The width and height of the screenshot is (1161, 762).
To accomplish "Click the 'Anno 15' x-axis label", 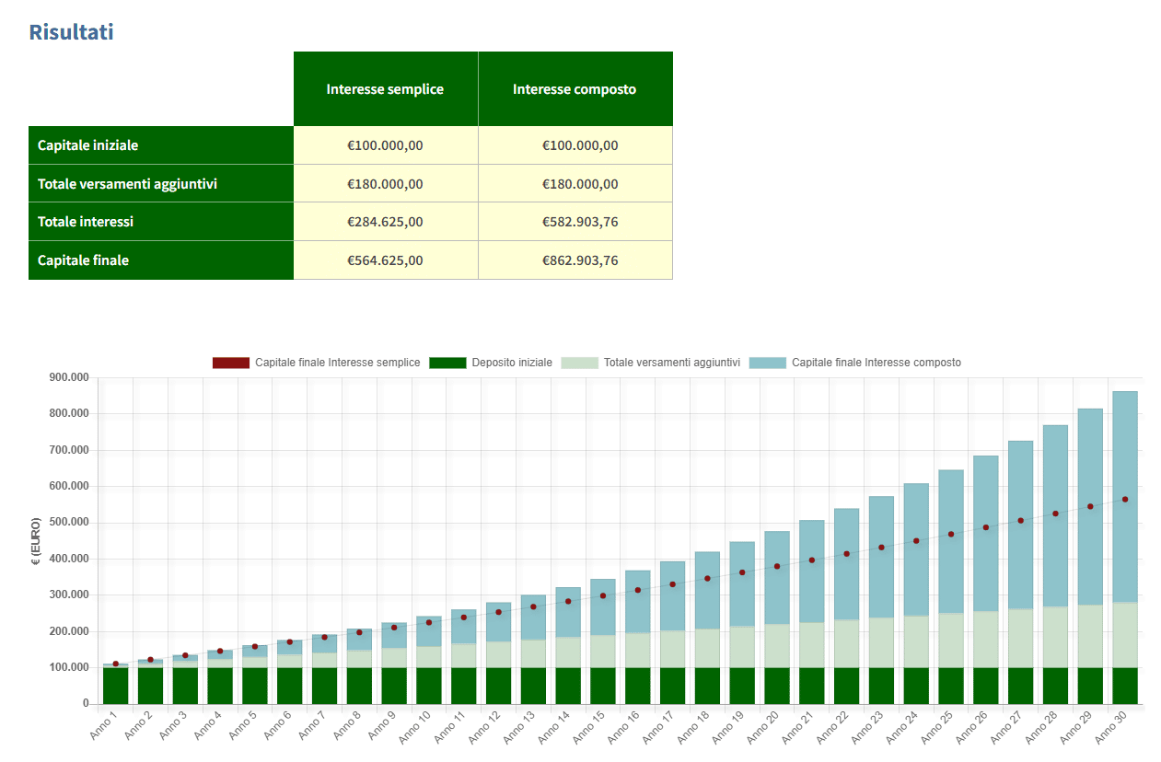I will pyautogui.click(x=593, y=726).
